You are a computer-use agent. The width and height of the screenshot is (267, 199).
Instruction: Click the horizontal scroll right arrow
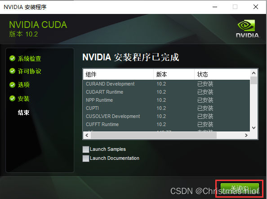(246, 136)
